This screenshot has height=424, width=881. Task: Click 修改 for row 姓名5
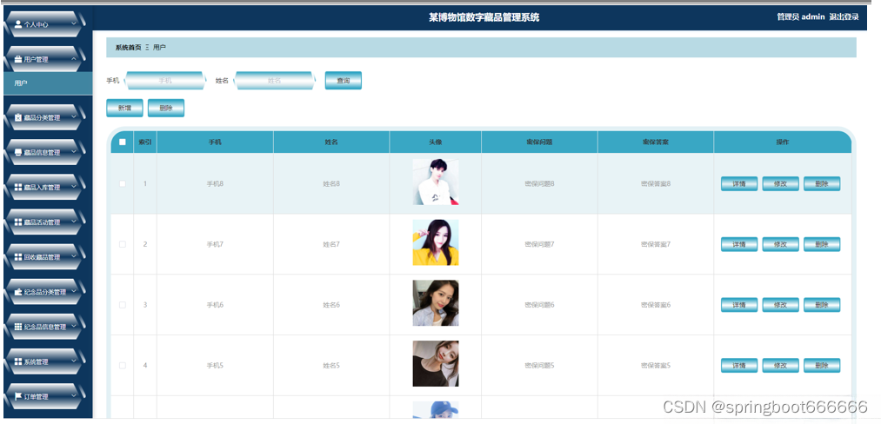(x=780, y=366)
